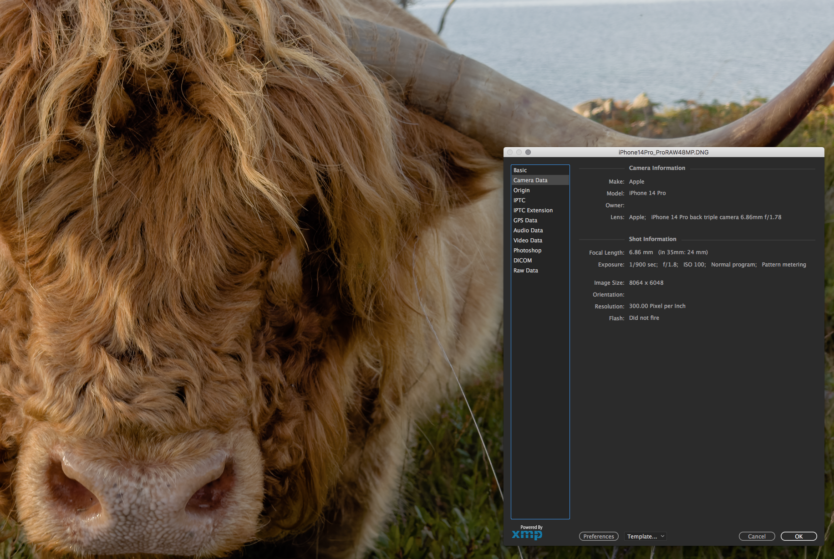Select the Basic category in sidebar

(540, 170)
